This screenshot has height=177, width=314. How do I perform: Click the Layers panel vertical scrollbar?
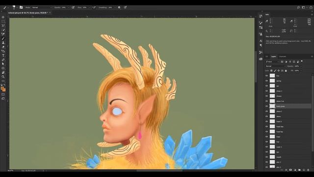(313, 114)
